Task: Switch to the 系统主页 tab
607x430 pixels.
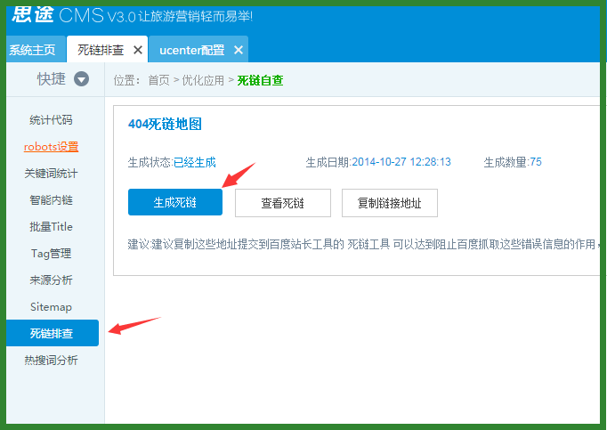Action: pos(32,50)
